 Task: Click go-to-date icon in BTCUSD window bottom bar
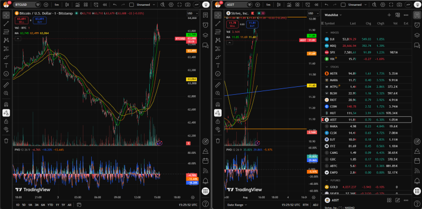[x=79, y=205]
